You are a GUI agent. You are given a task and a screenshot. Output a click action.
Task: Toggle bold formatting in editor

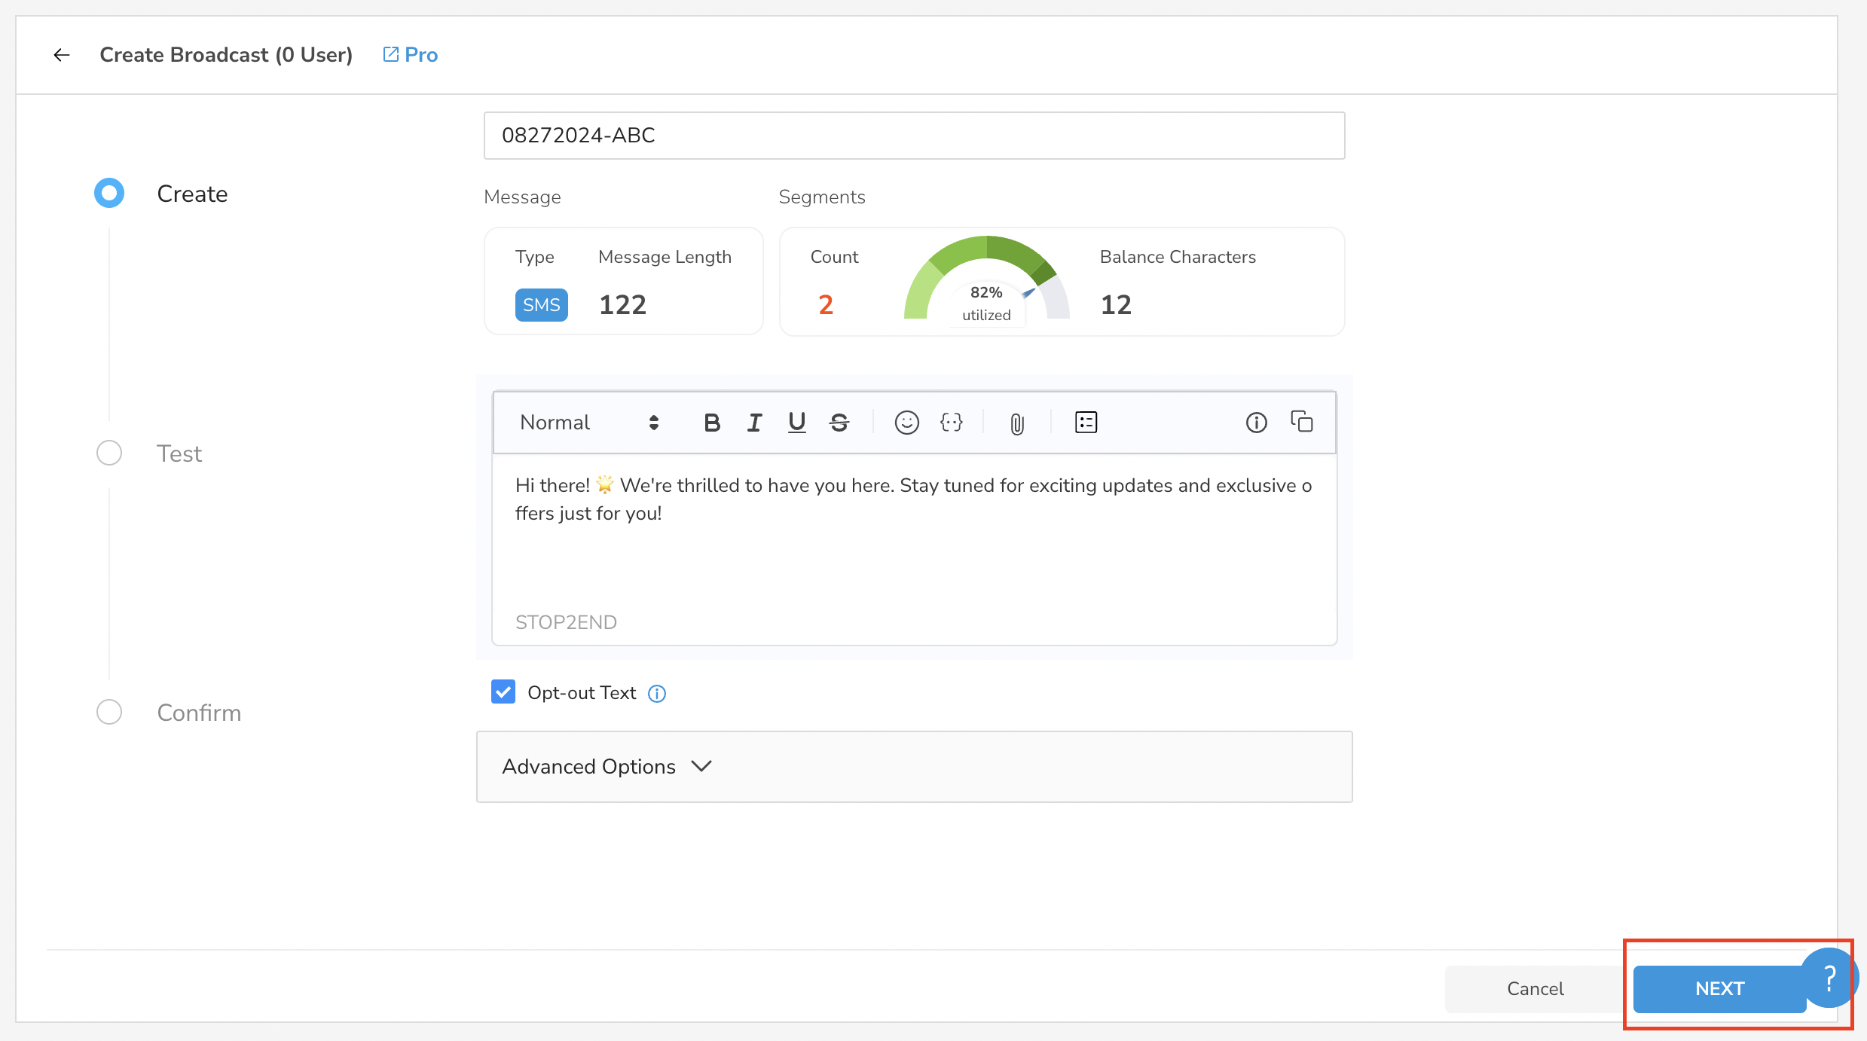712,423
